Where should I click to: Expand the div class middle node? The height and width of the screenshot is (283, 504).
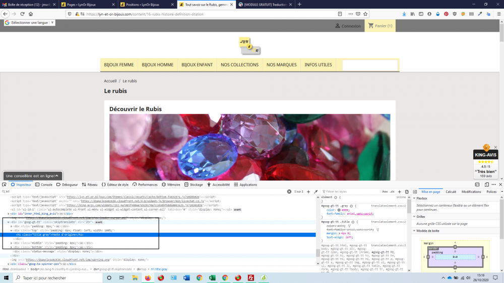pyautogui.click(x=11, y=243)
